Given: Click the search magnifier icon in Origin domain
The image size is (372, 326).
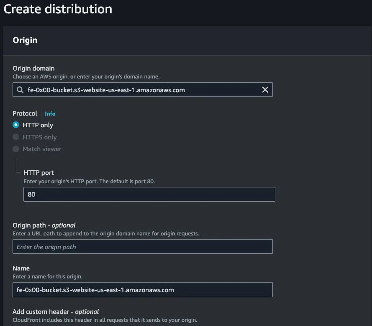Looking at the screenshot, I should tap(20, 90).
